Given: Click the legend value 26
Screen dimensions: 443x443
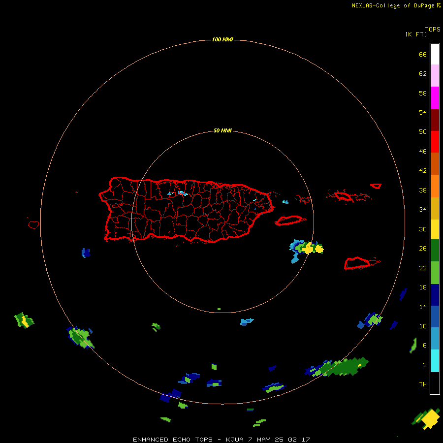Looking at the screenshot, I should click(423, 249).
